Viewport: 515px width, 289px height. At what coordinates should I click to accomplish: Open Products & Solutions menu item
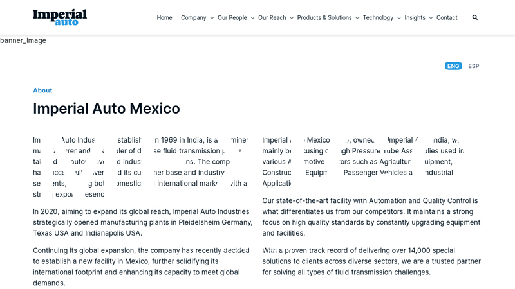click(x=324, y=18)
